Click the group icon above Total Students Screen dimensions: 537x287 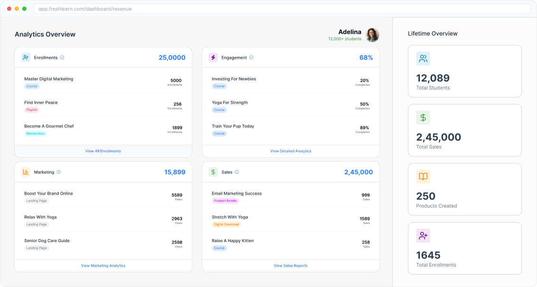click(x=423, y=58)
